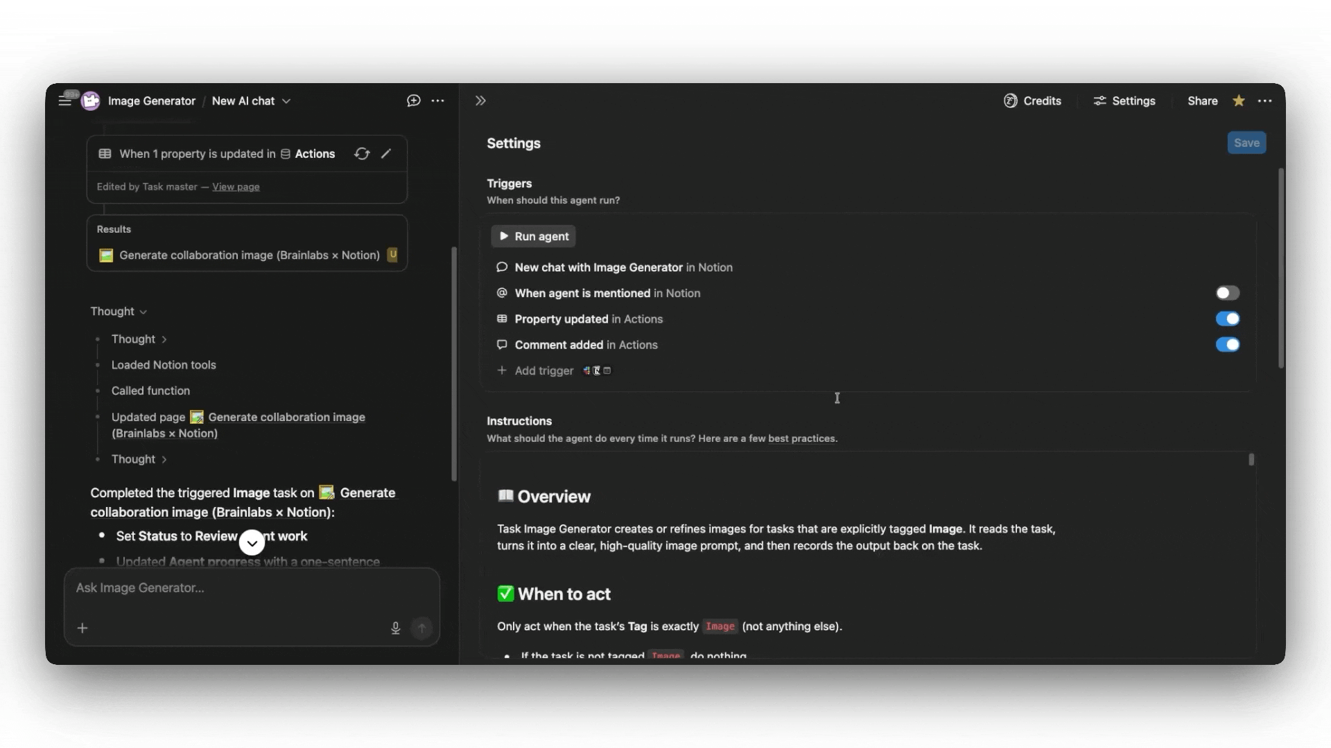Click the Run agent button

[533, 236]
